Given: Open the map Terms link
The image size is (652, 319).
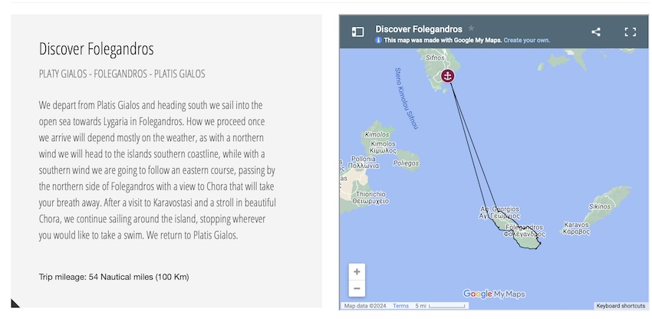Looking at the screenshot, I should (400, 306).
